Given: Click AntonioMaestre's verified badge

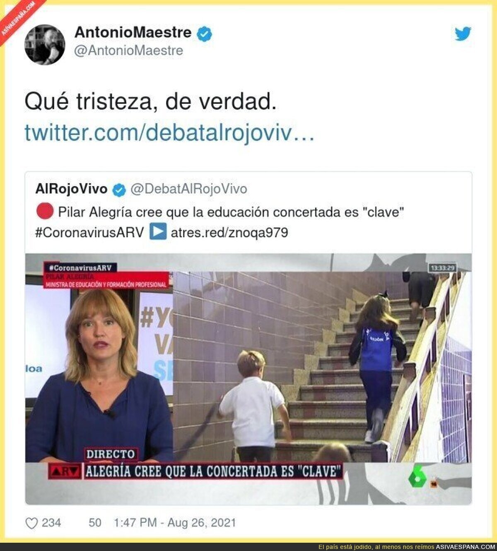Looking at the screenshot, I should 204,34.
